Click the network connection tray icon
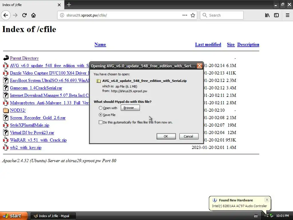This screenshot has height=220, width=293. pyautogui.click(x=266, y=216)
